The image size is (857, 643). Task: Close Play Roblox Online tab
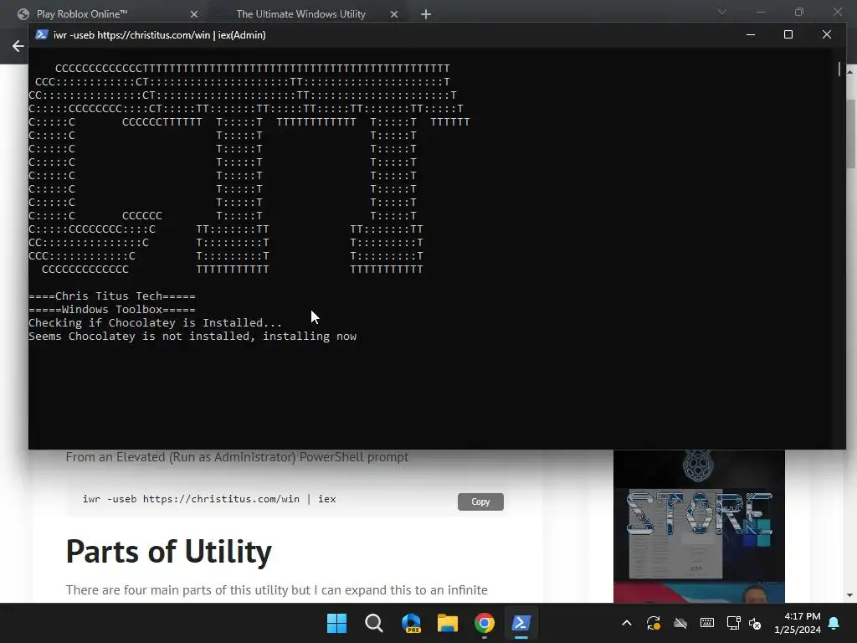coord(194,14)
